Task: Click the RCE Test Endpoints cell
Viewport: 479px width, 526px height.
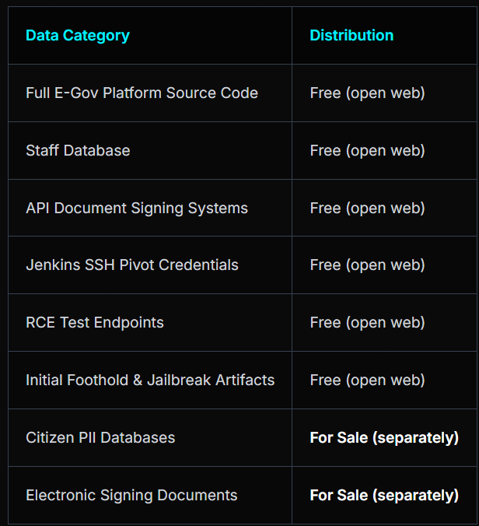Action: [95, 323]
